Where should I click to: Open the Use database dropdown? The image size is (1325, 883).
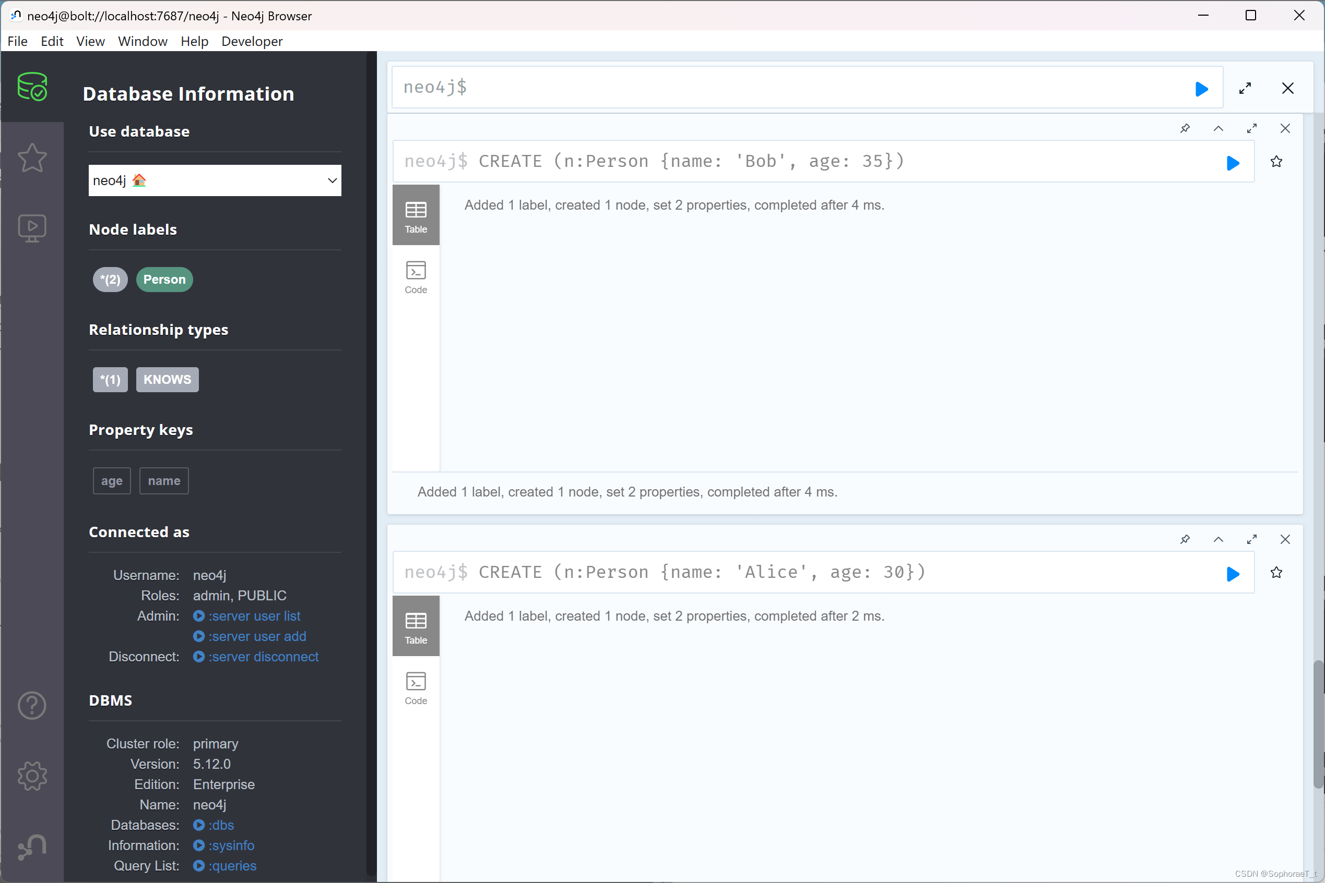tap(215, 180)
